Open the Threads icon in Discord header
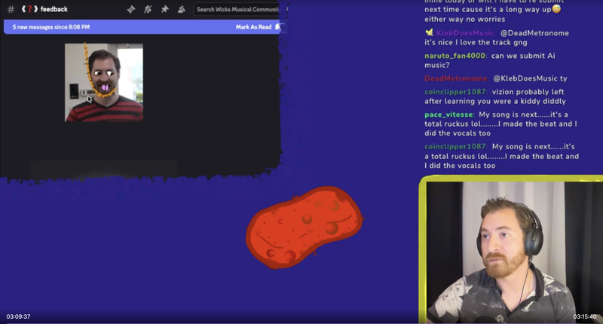The width and height of the screenshot is (603, 324). (x=131, y=9)
